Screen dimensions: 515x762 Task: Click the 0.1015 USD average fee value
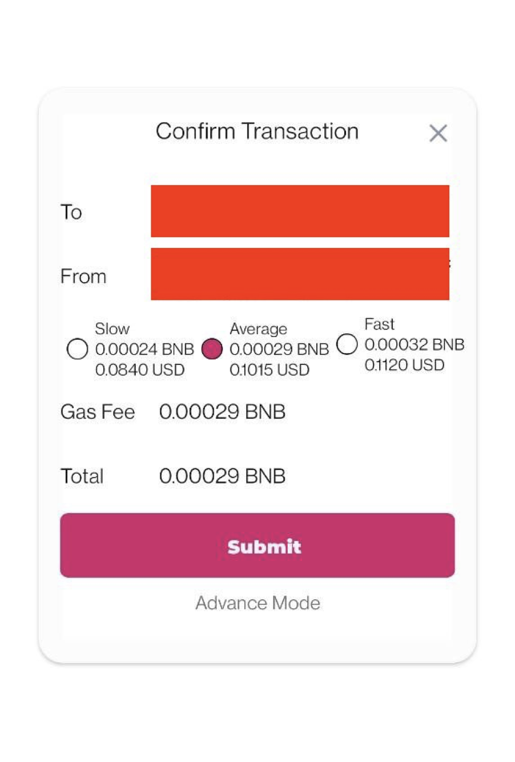pyautogui.click(x=269, y=370)
